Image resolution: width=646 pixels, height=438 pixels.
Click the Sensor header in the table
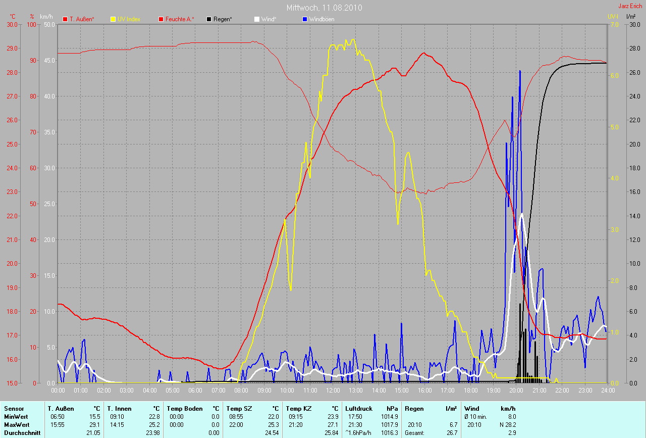click(x=14, y=408)
